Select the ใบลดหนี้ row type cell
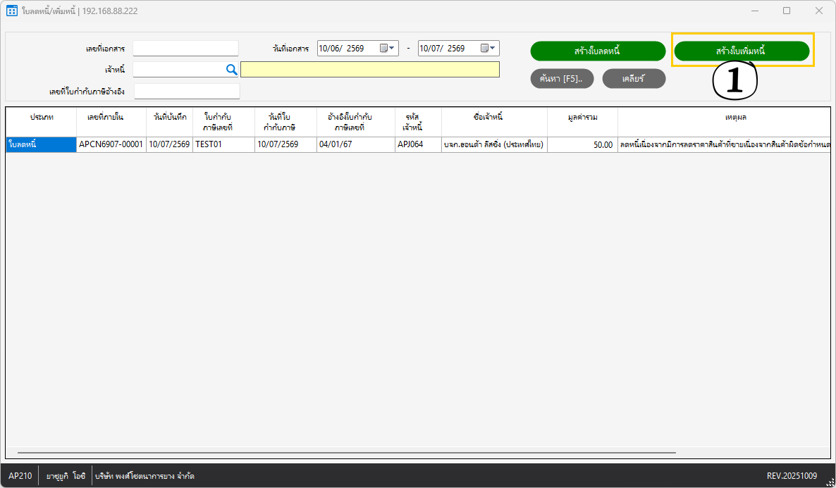 point(42,144)
